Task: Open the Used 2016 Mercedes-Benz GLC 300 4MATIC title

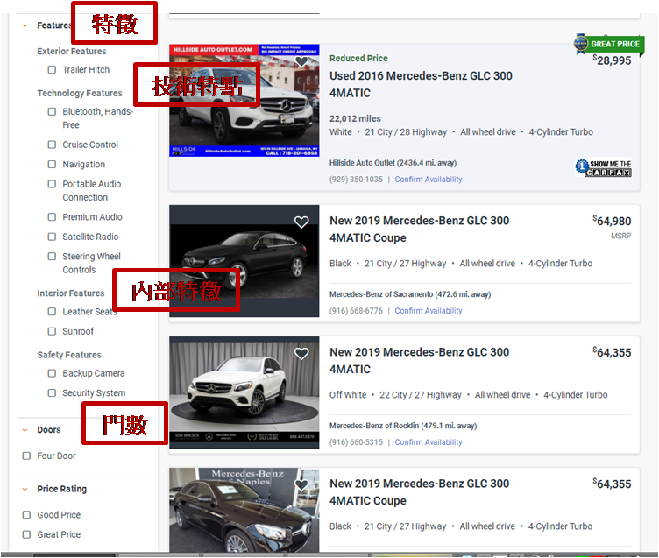Action: click(x=421, y=84)
